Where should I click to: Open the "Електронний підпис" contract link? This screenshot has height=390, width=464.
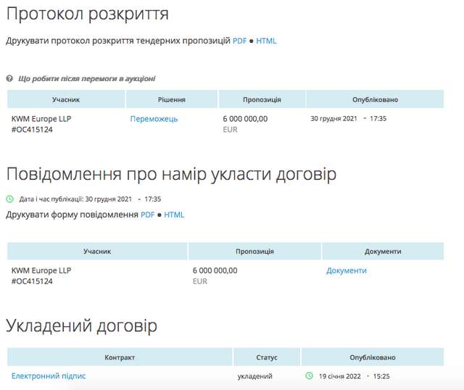pos(49,376)
